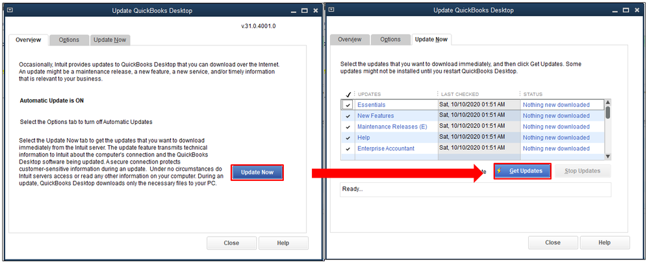Viewport: 649px width, 264px height.
Task: Minimize the right Update QuickBooks window
Action: coord(615,10)
